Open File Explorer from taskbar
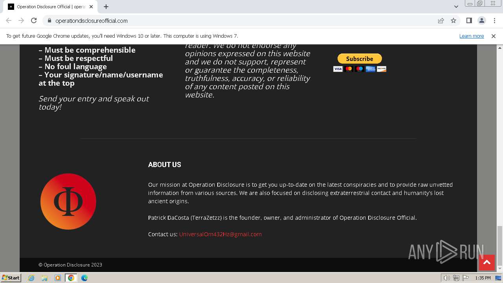Screen dimensions: 503x283 [44, 278]
